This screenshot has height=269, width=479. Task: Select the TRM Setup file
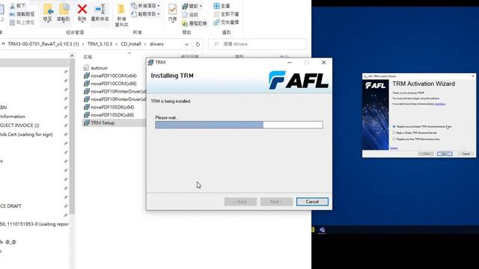(x=100, y=123)
